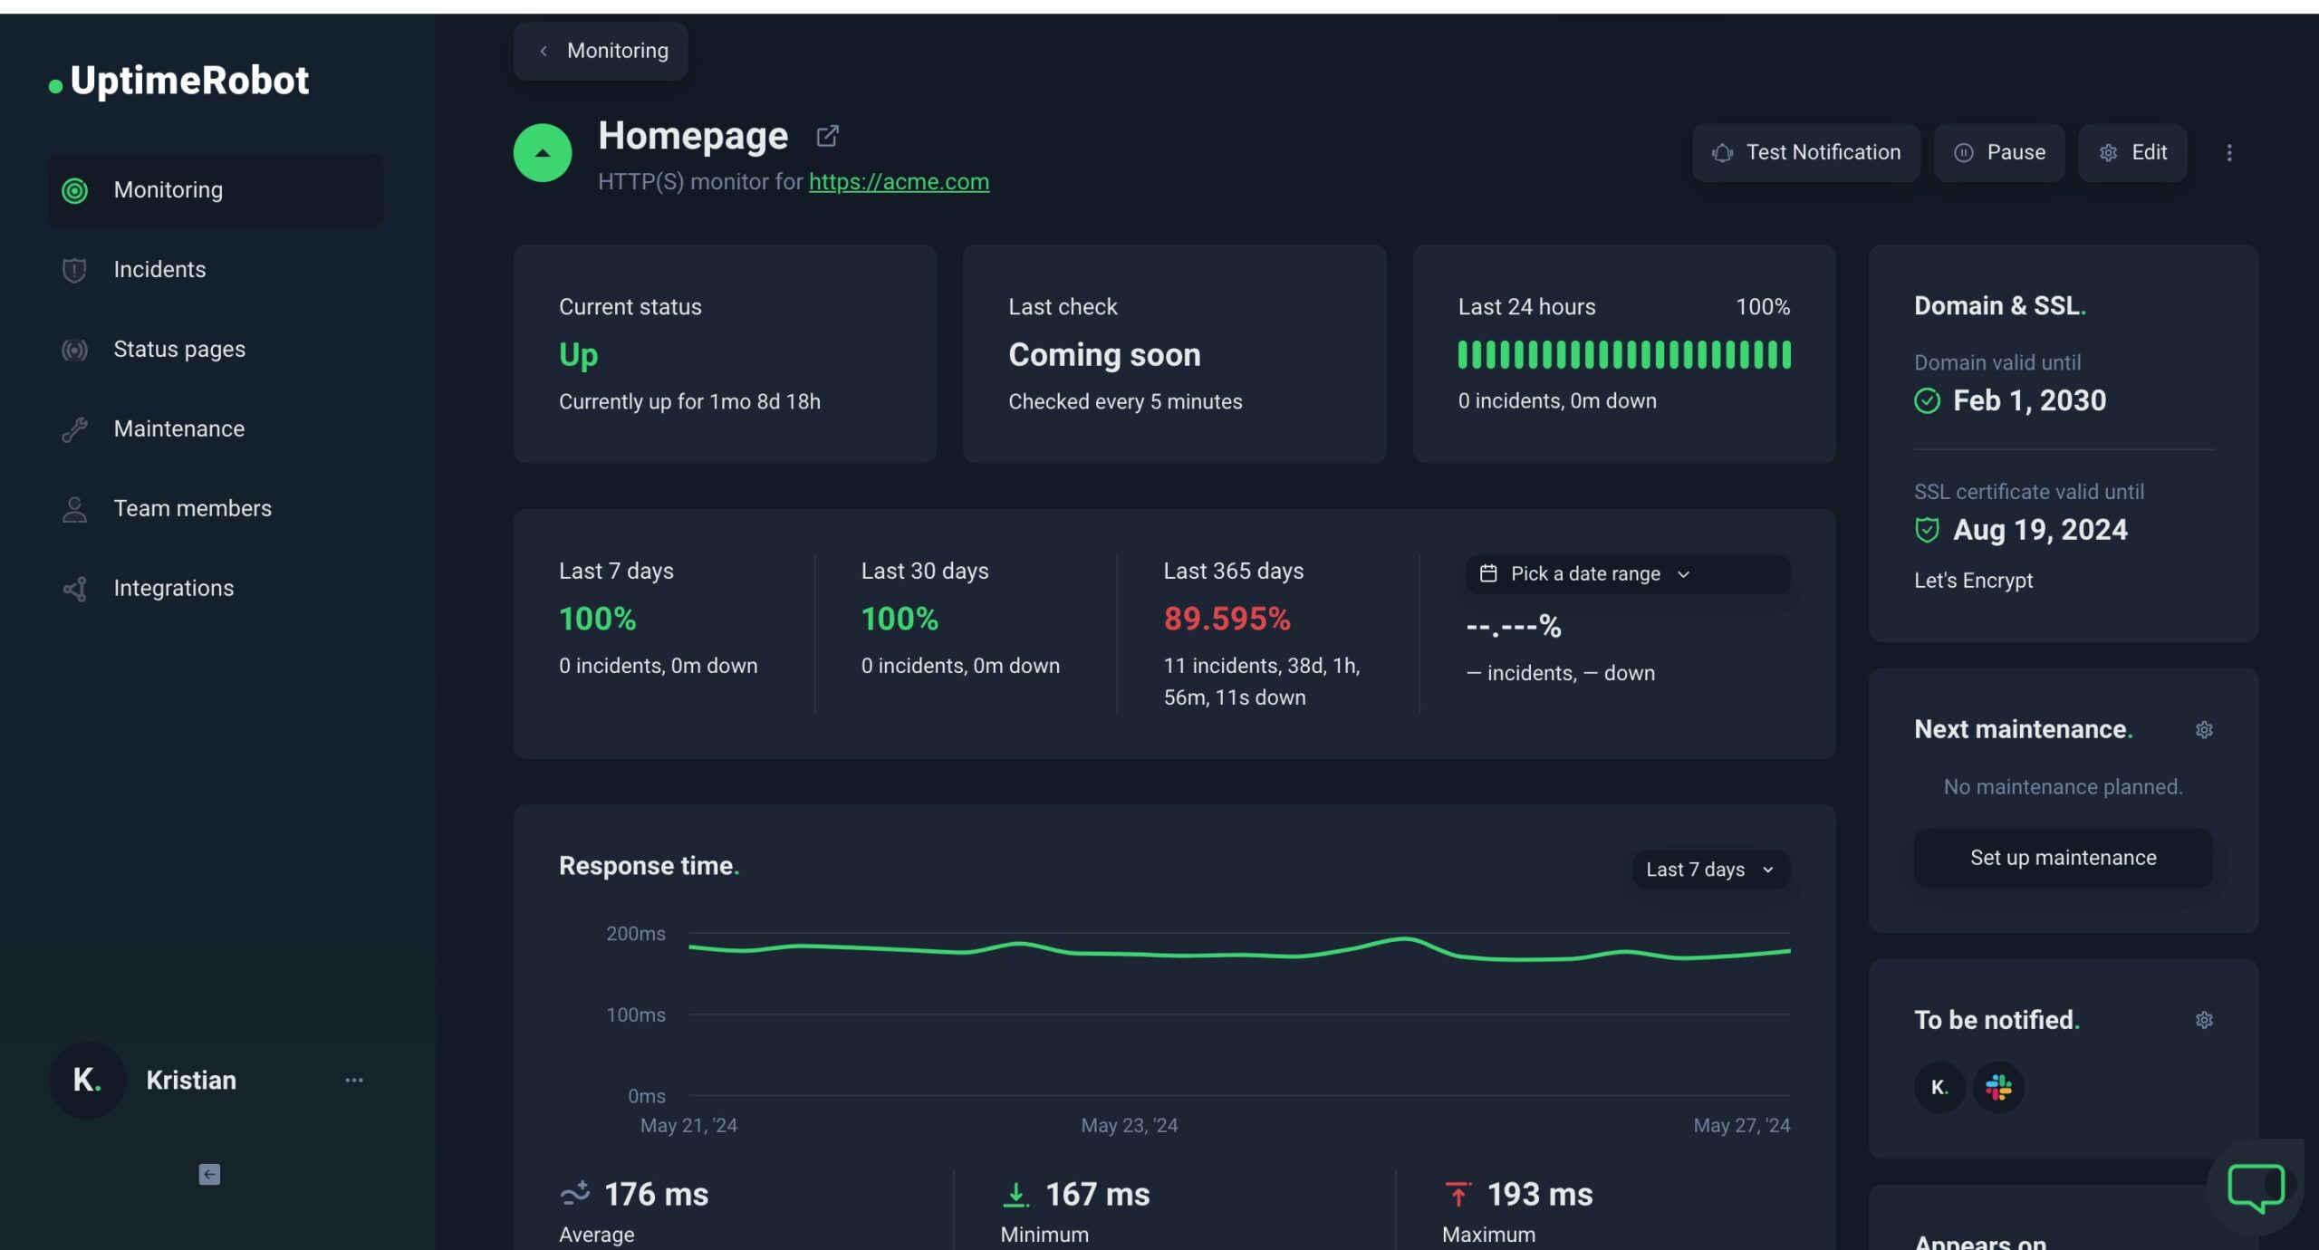Click the Let's Encrypt issuer text
Viewport: 2319px width, 1250px height.
point(1973,581)
